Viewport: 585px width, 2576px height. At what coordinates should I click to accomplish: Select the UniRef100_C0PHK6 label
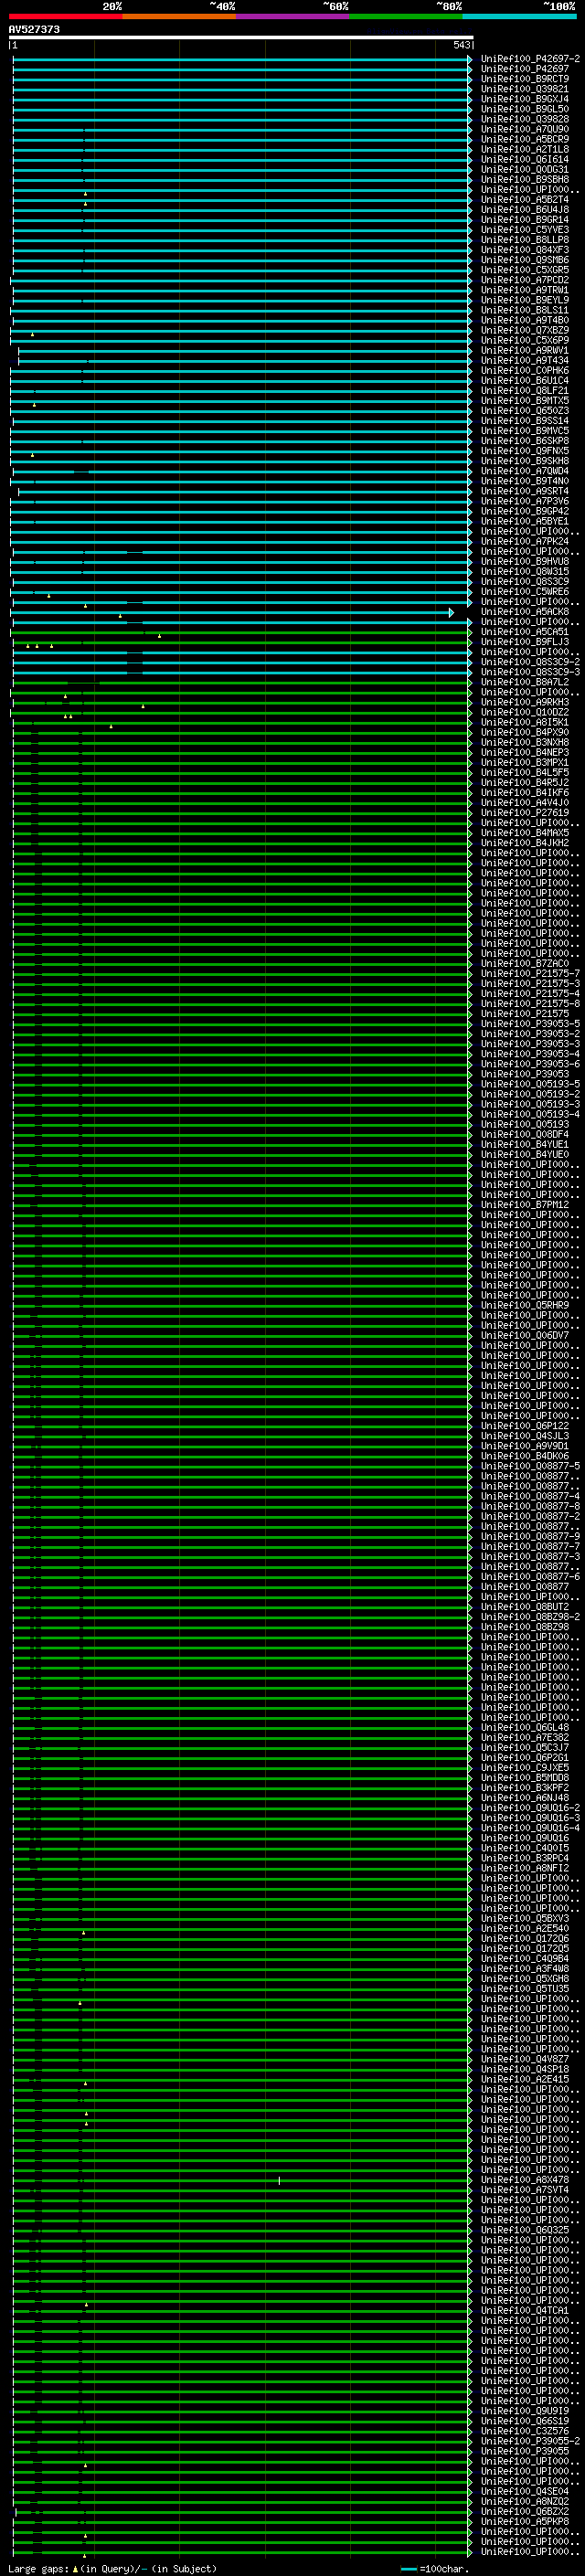[525, 370]
